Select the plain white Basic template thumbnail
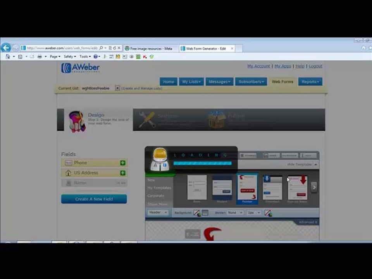This screenshot has height=279, width=372. pyautogui.click(x=197, y=188)
